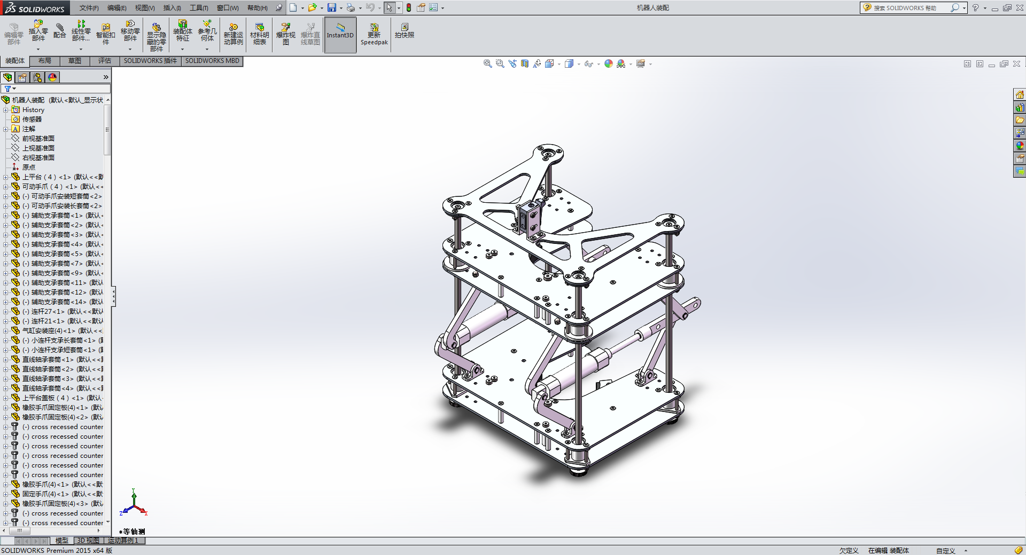Expand the 上平台(4)<1> component node
This screenshot has width=1026, height=555.
[6, 177]
